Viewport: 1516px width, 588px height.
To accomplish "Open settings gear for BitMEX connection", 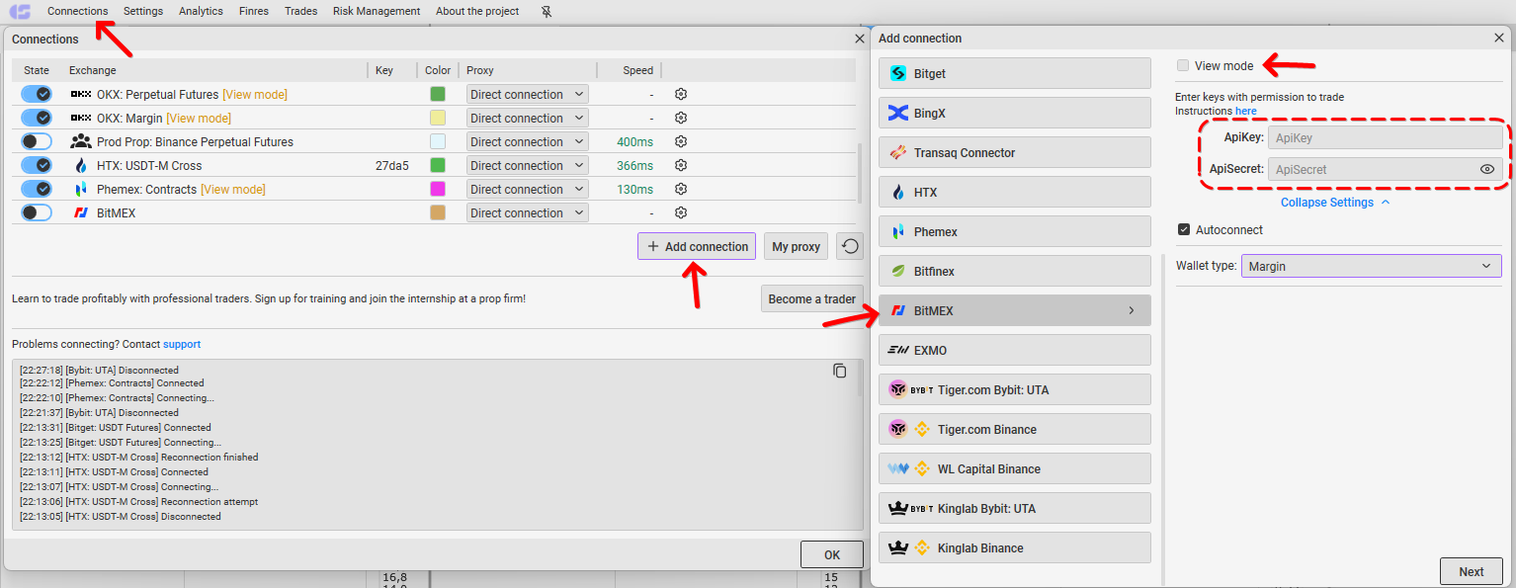I will coord(681,212).
